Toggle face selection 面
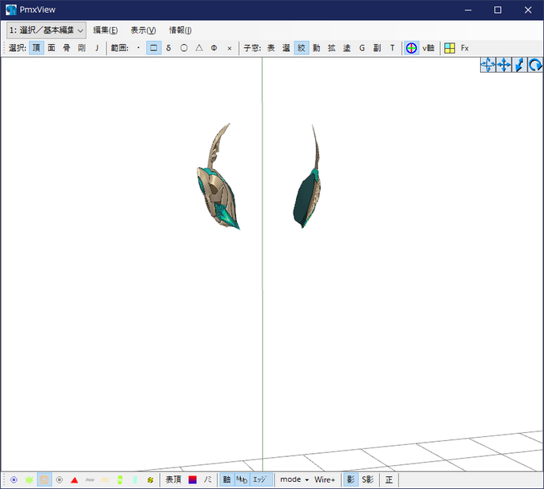The height and width of the screenshot is (489, 544). coord(51,48)
